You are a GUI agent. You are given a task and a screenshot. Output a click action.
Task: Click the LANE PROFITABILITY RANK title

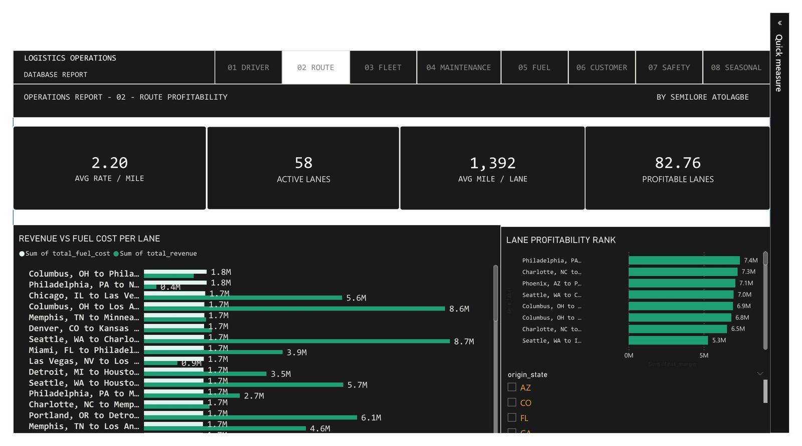click(x=561, y=240)
